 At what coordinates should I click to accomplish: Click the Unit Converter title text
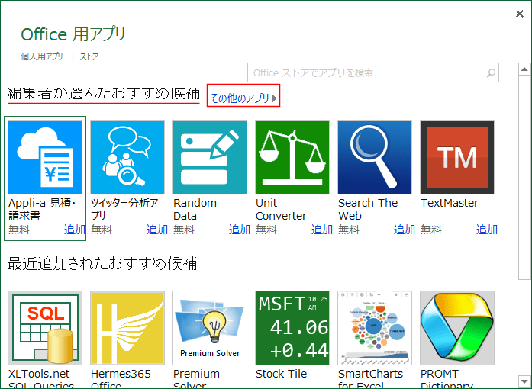pos(281,209)
